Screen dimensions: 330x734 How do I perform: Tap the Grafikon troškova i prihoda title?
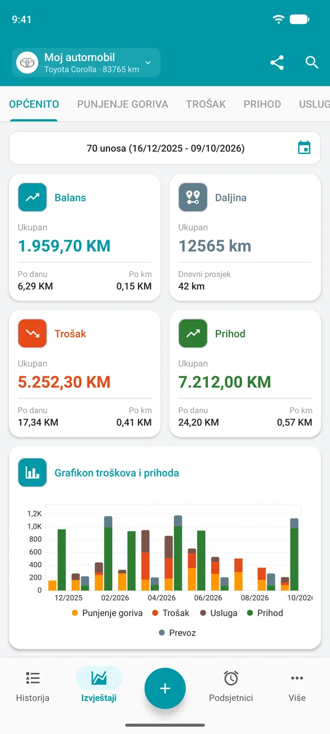click(x=117, y=472)
